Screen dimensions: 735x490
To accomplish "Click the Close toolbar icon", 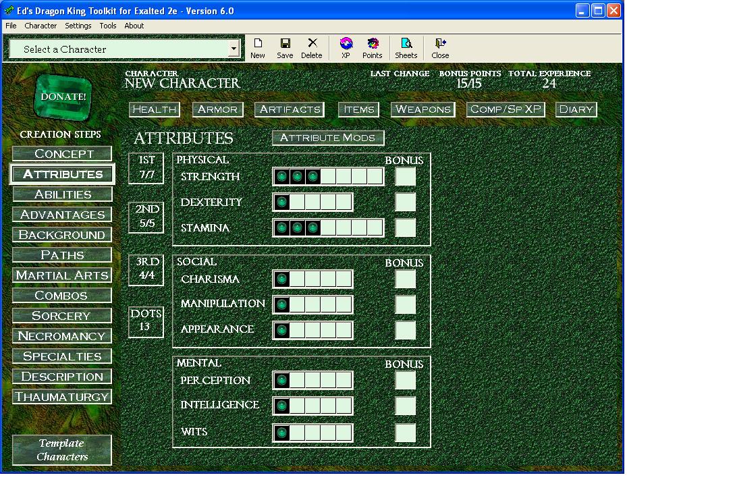I will tap(440, 49).
